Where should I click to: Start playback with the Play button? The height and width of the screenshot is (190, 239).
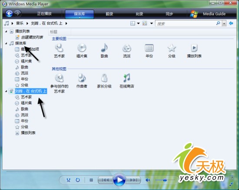(x=119, y=180)
